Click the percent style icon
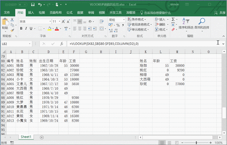 [x=118, y=25]
